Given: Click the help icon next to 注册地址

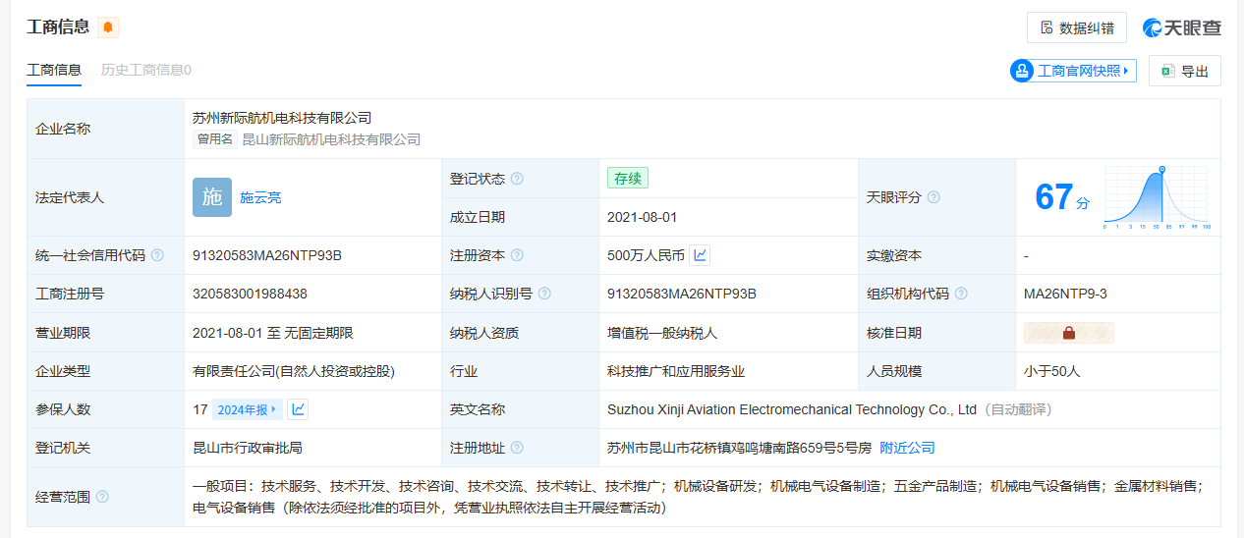Looking at the screenshot, I should 517,448.
